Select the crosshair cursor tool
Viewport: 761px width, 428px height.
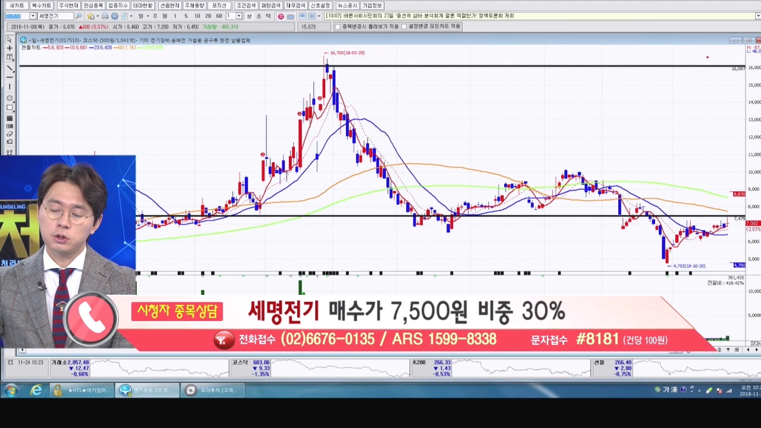(10, 48)
